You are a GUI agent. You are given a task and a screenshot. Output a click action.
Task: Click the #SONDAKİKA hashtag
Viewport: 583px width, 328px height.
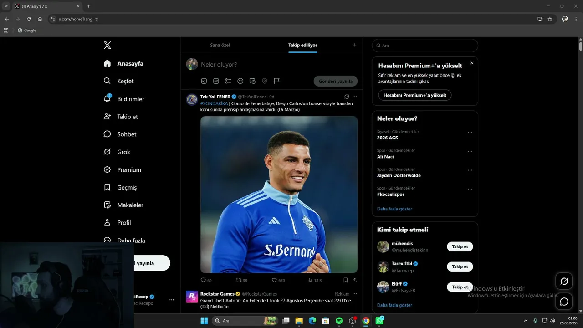point(214,103)
